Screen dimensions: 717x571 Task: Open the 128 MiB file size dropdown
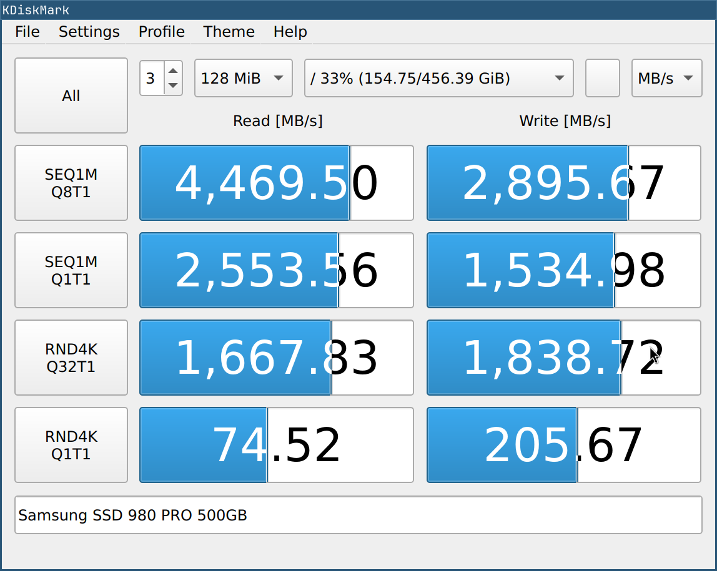point(244,78)
